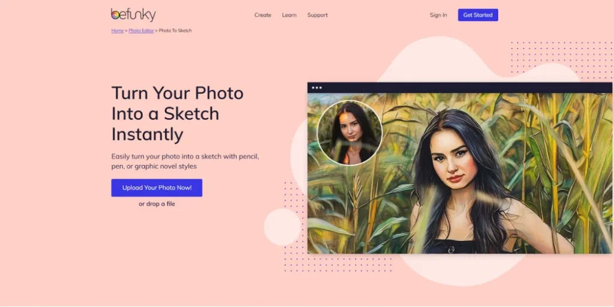Click the Sign In link
Viewport: 614px width, 307px height.
point(438,15)
